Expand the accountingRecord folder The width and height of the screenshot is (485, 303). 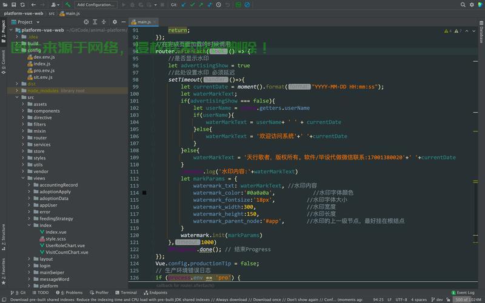28,185
